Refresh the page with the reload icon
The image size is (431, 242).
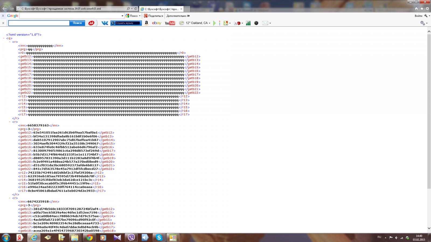(x=135, y=9)
